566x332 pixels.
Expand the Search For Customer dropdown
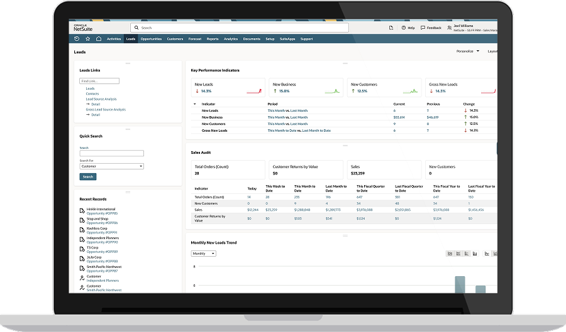[112, 166]
